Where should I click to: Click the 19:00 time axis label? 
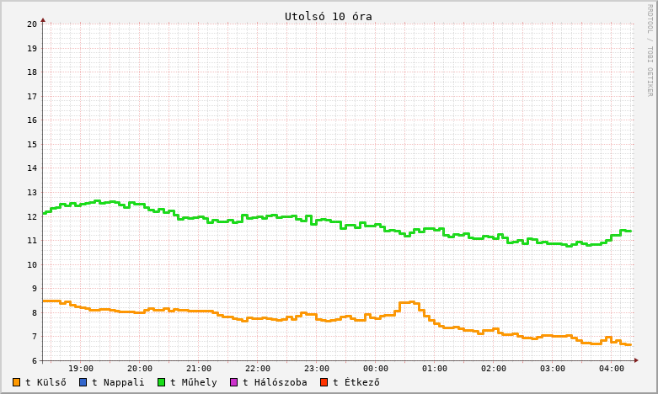click(81, 369)
